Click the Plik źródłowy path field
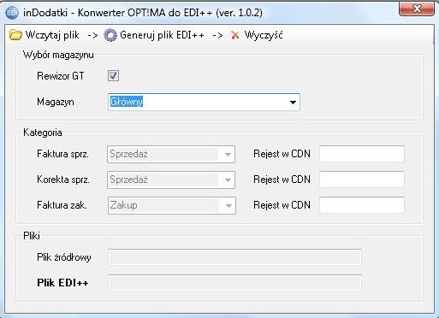The width and height of the screenshot is (439, 318). pyautogui.click(x=234, y=257)
